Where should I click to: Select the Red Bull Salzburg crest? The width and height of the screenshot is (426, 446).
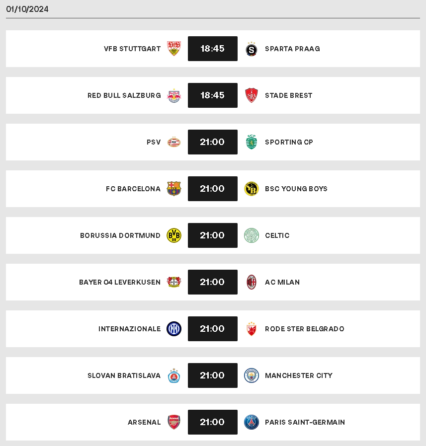pyautogui.click(x=173, y=95)
